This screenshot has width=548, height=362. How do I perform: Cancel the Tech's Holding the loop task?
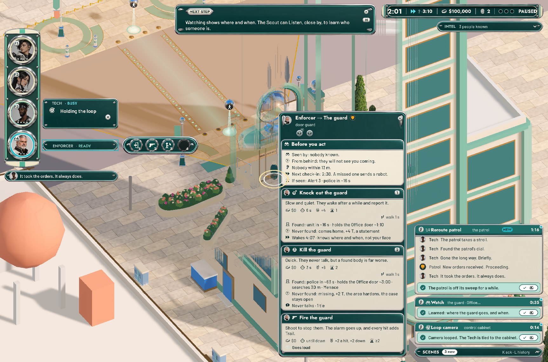[x=108, y=117]
